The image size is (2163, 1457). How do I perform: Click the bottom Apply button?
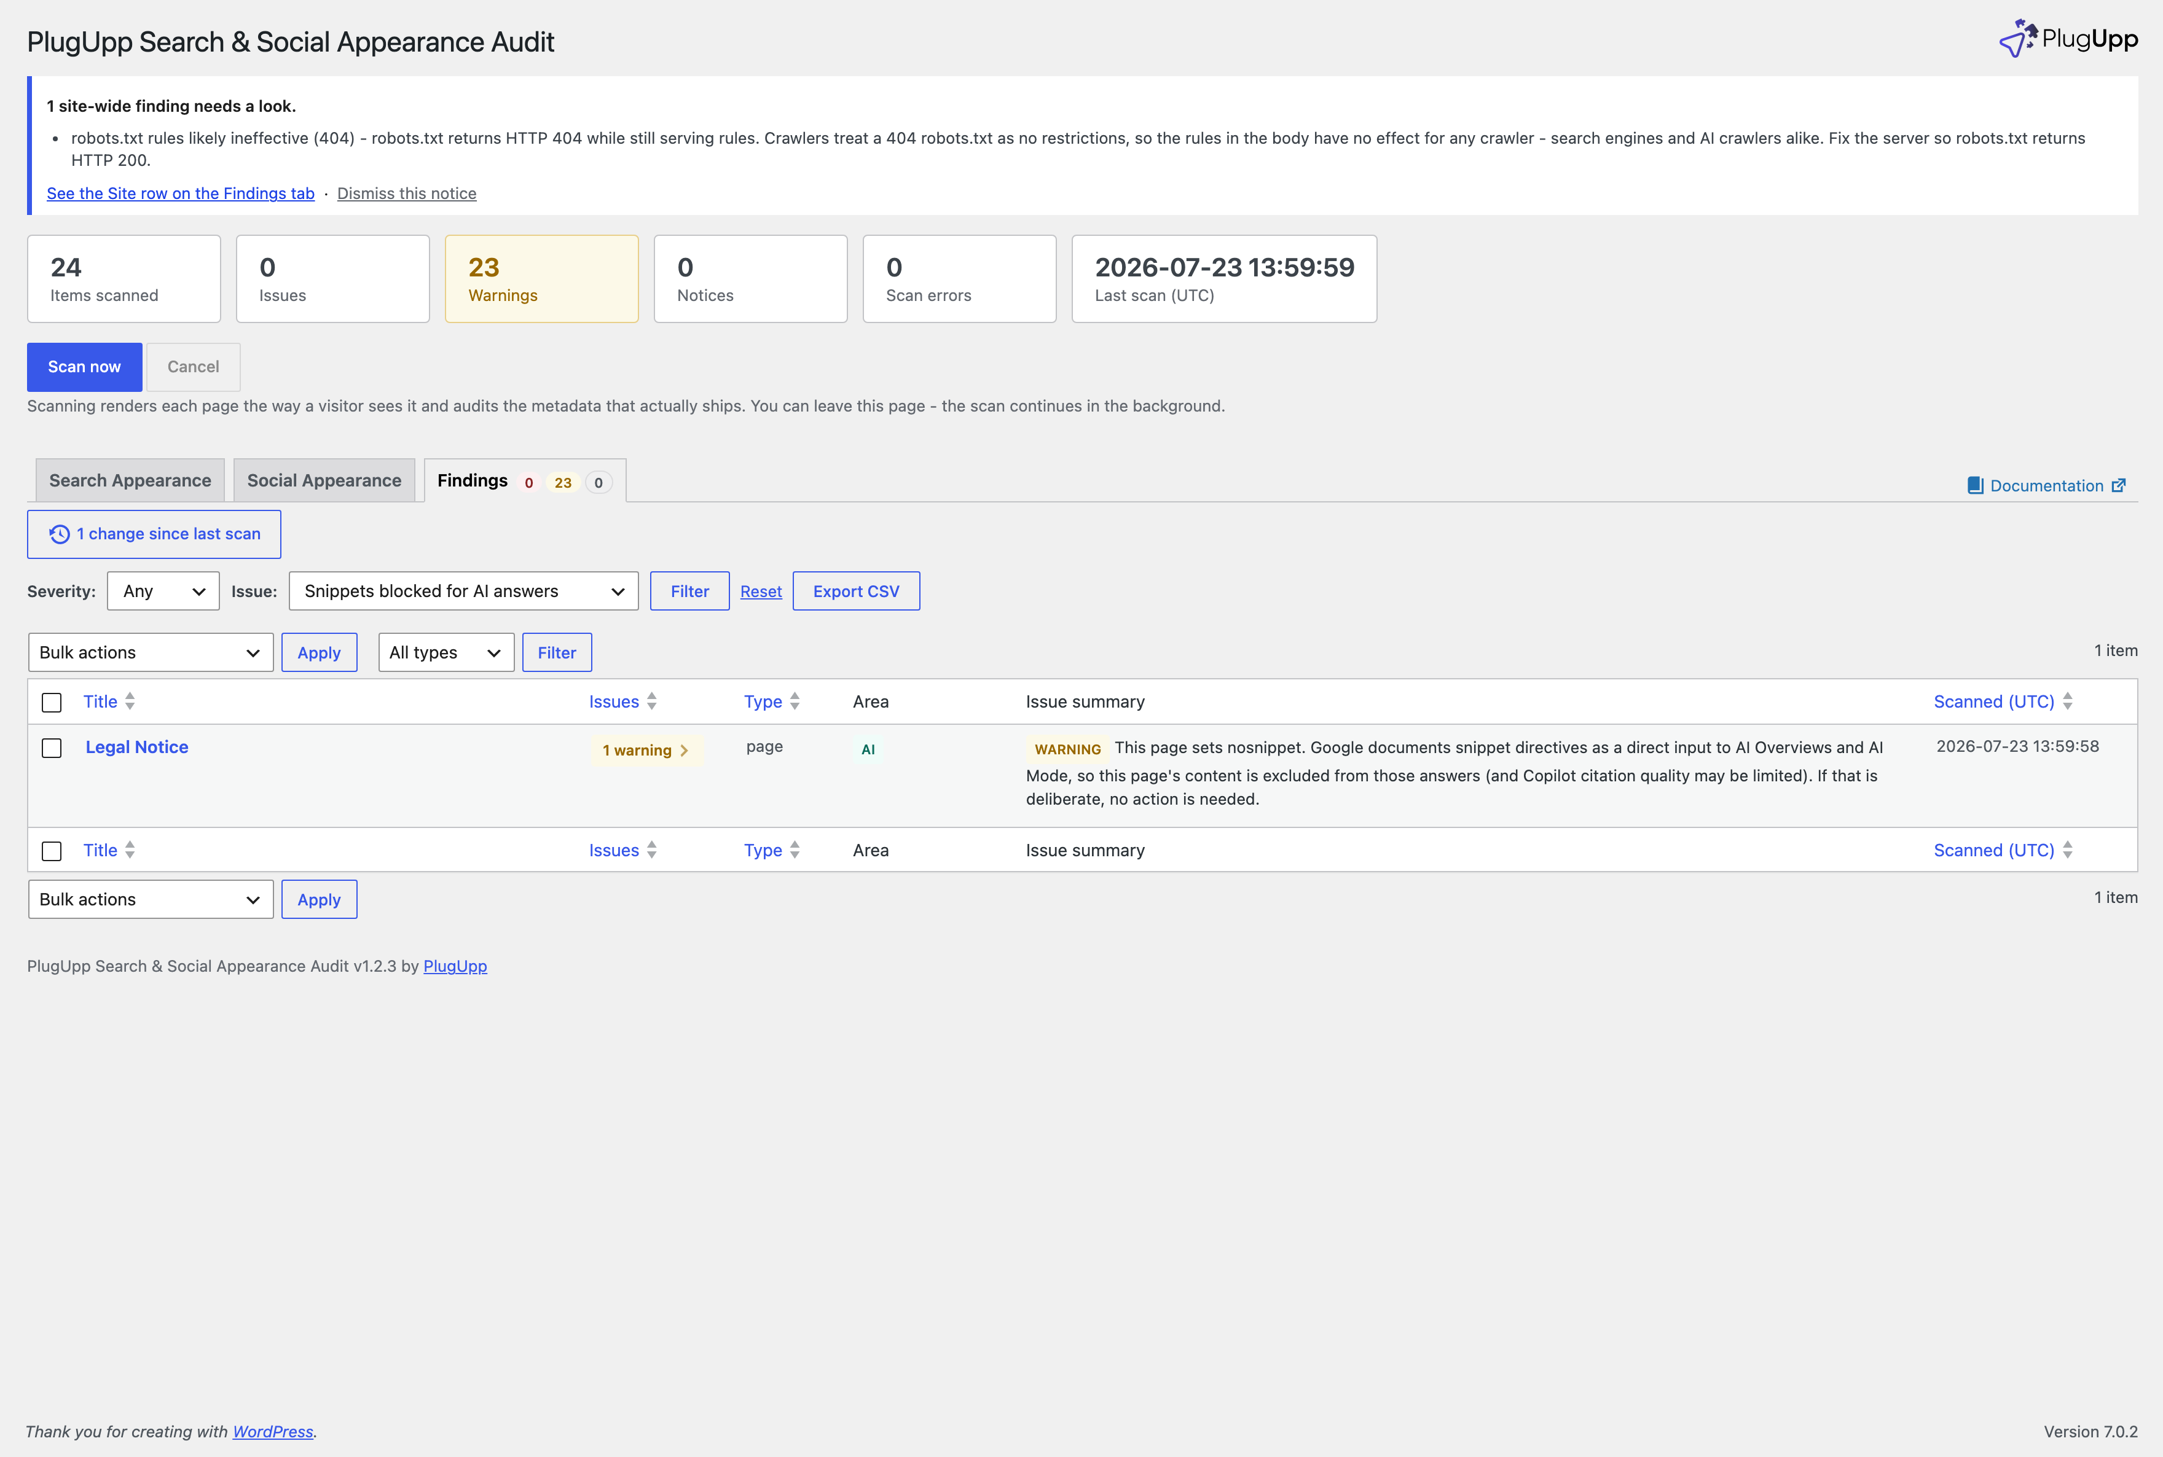click(319, 899)
